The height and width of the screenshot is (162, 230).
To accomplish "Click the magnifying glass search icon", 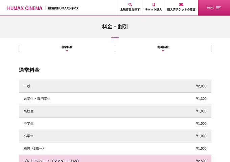I will (130, 4).
